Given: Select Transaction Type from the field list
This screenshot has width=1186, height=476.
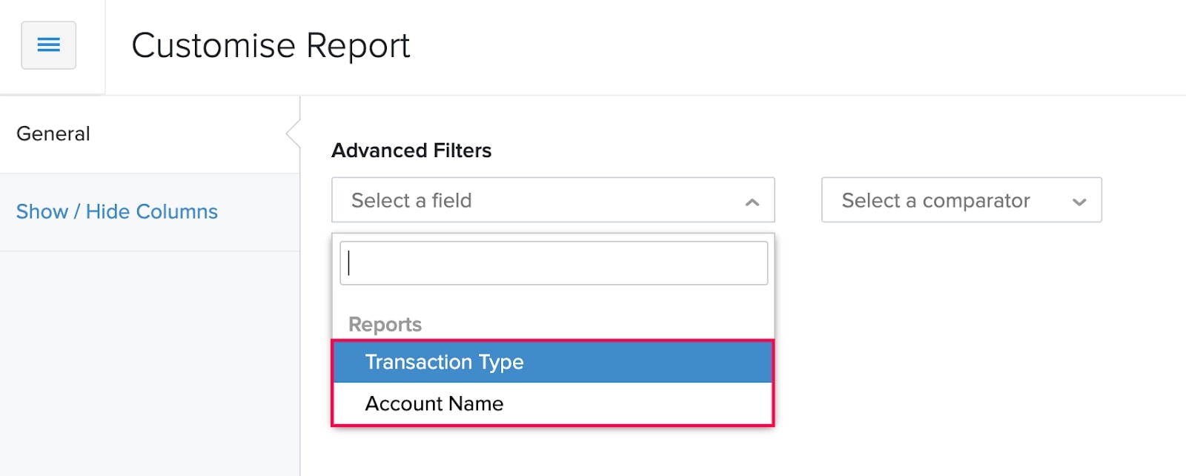Looking at the screenshot, I should 444,363.
